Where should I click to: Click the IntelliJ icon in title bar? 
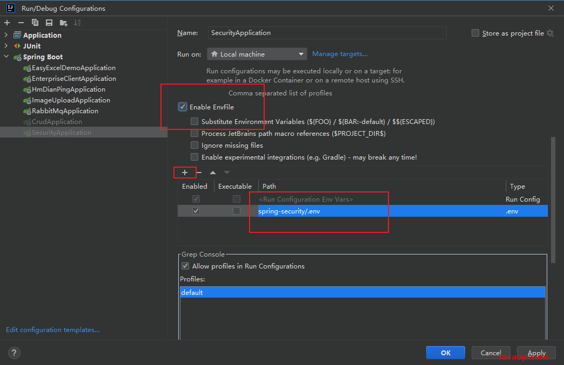[10, 8]
